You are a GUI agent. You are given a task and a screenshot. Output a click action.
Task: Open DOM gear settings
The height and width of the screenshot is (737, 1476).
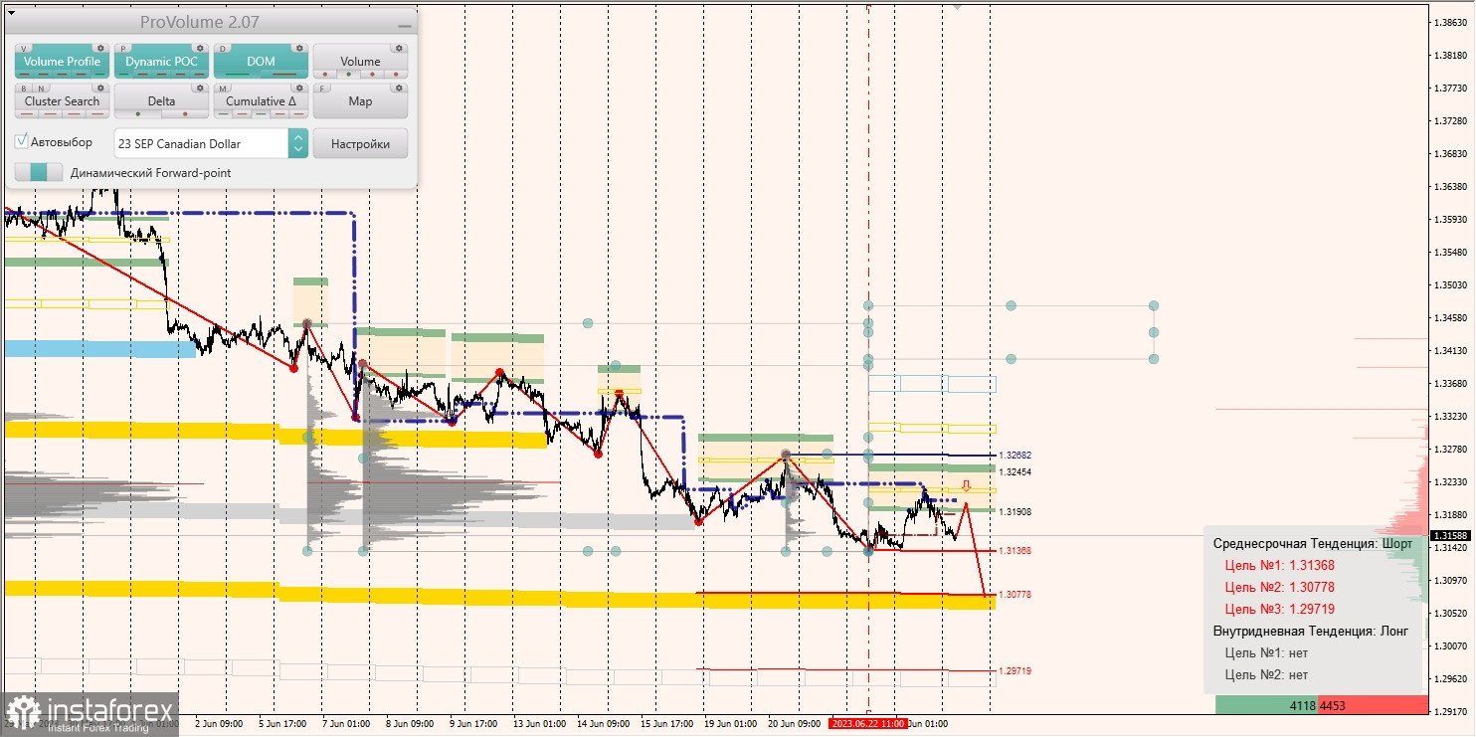point(298,48)
